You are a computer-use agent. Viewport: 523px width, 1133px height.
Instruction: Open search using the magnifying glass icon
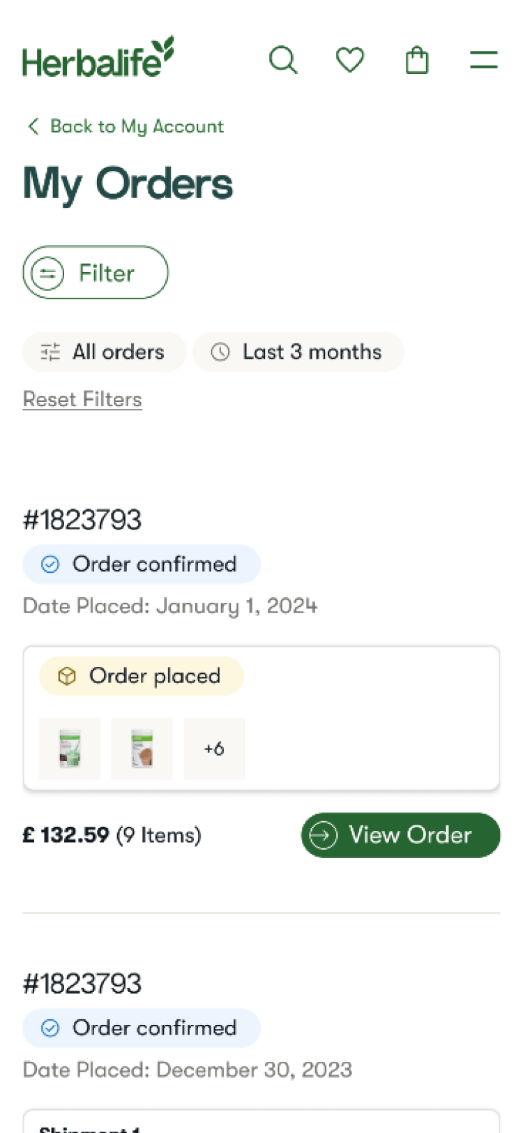click(x=283, y=60)
